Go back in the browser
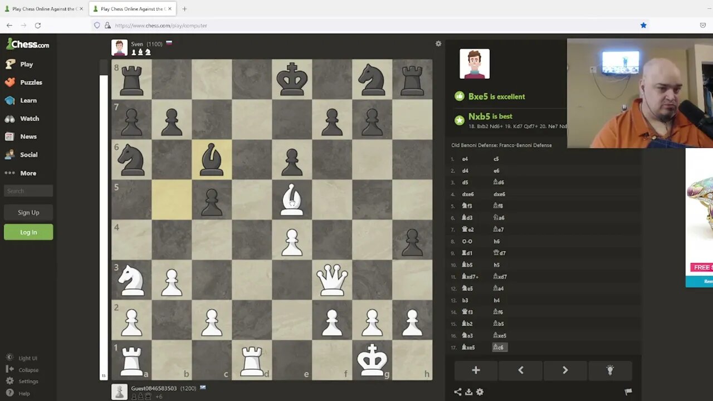Screen dimensions: 713x401 pos(9,25)
